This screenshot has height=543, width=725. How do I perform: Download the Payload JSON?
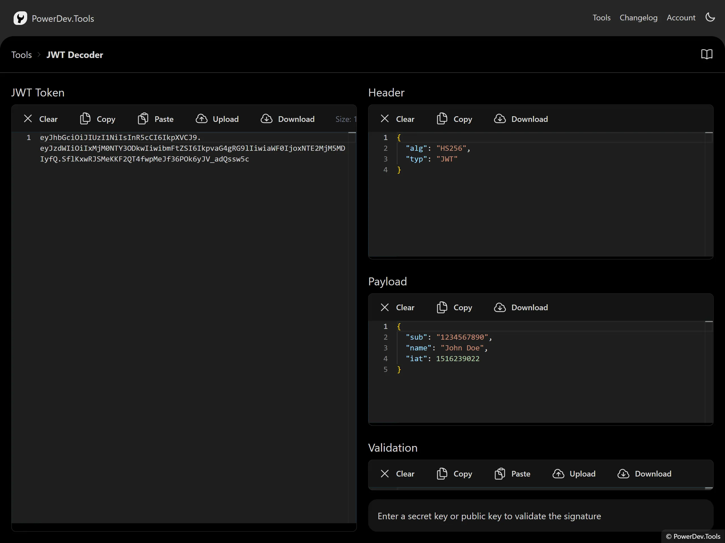point(521,307)
